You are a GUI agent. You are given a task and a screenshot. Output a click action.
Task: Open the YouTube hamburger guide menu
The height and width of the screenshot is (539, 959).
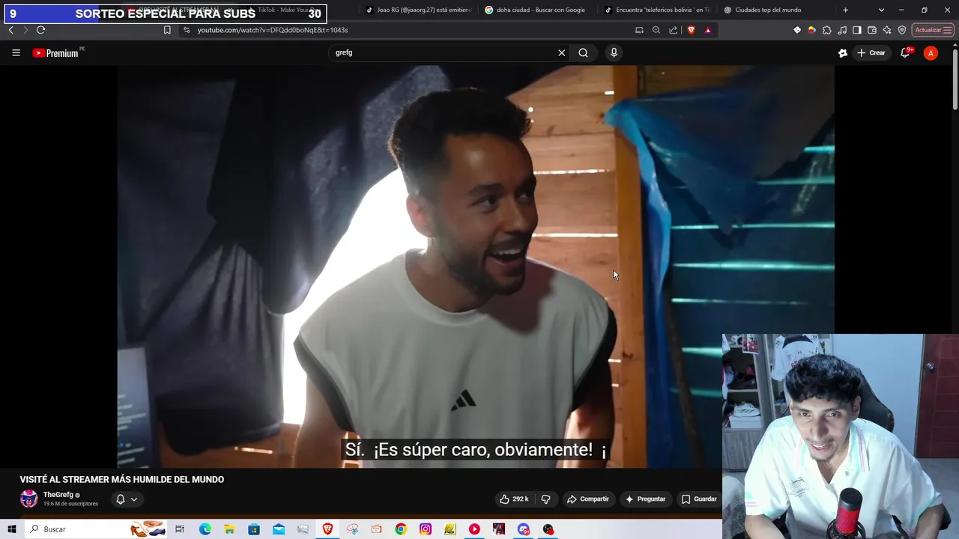click(x=16, y=53)
